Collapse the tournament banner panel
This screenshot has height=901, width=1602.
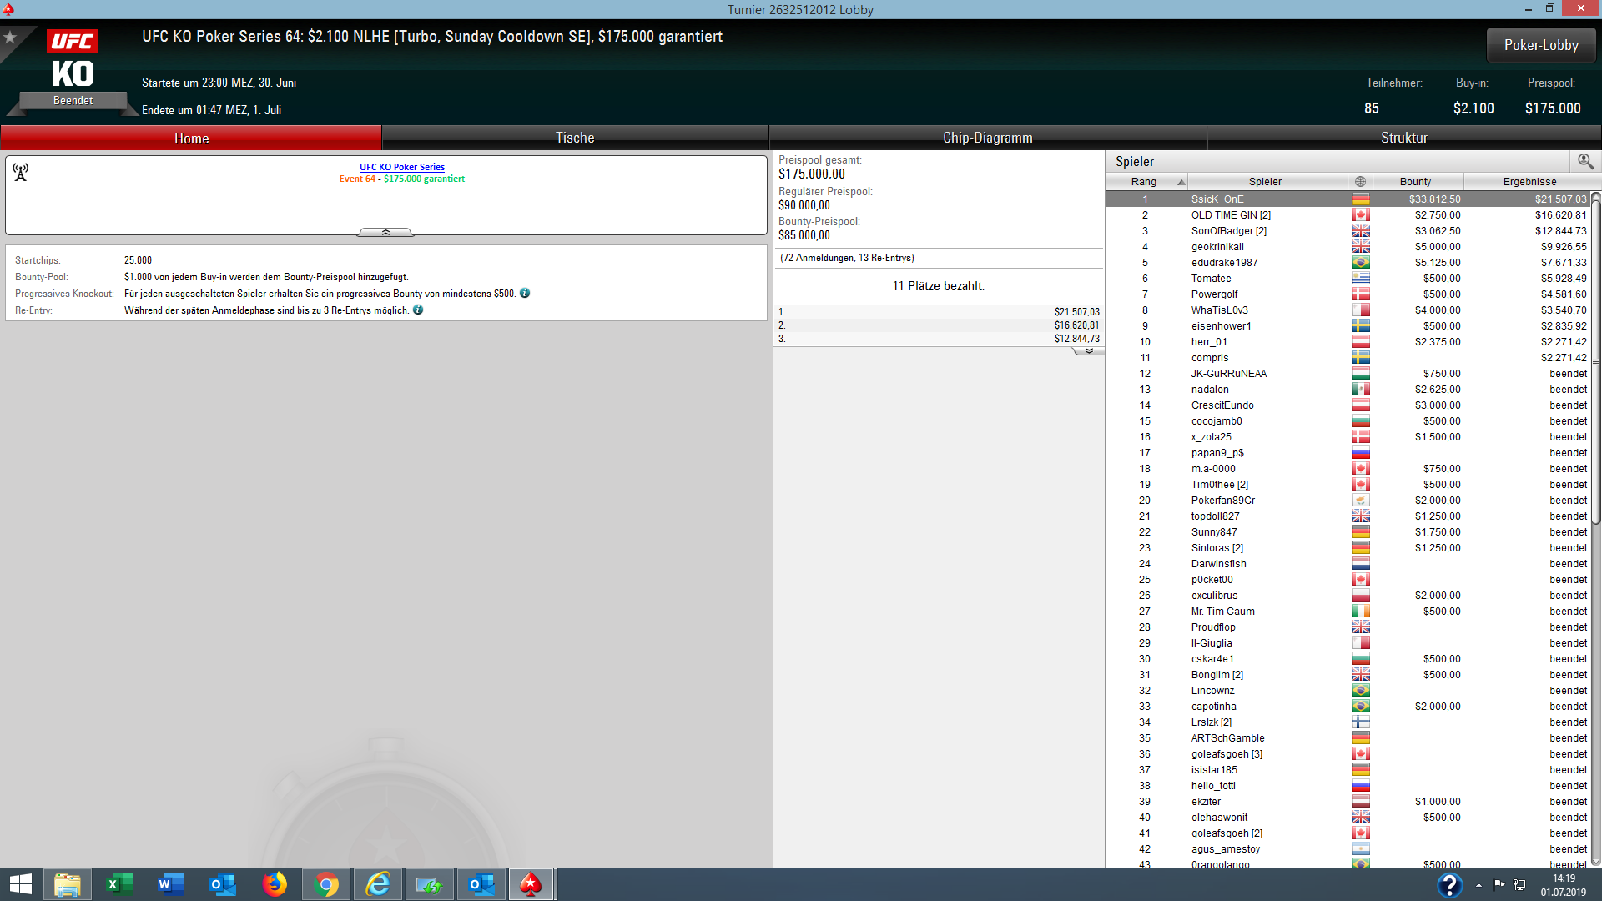385,233
